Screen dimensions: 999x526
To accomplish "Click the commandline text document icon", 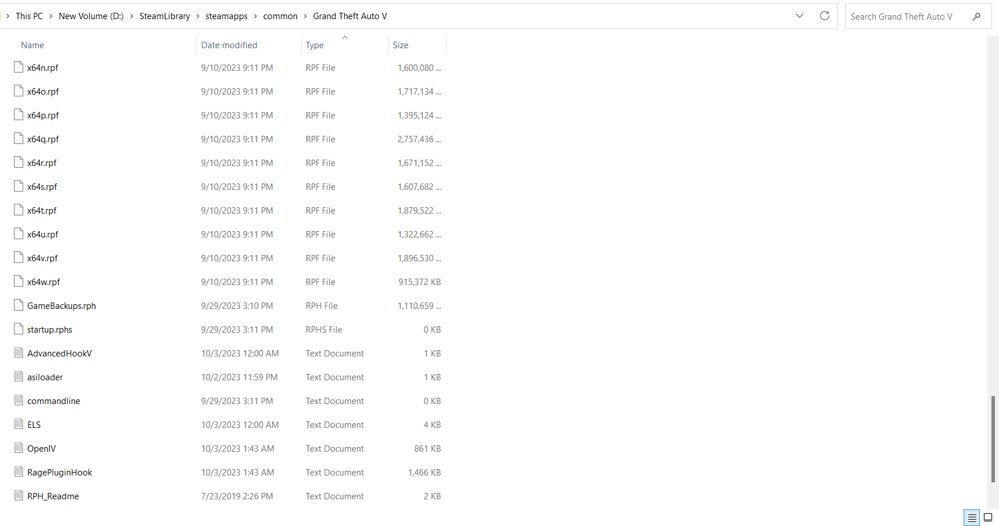I will [19, 401].
